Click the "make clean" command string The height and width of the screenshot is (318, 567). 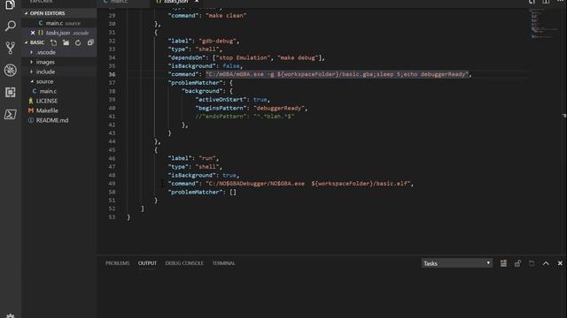(x=226, y=16)
